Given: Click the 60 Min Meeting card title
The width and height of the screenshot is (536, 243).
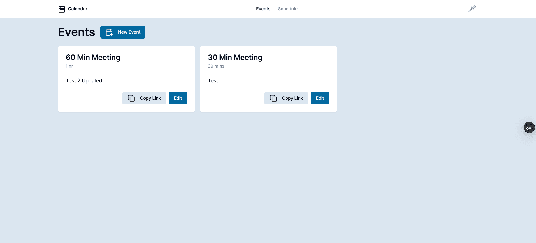Looking at the screenshot, I should 93,57.
